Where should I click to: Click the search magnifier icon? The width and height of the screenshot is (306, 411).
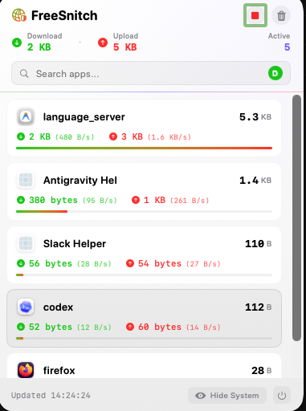24,74
